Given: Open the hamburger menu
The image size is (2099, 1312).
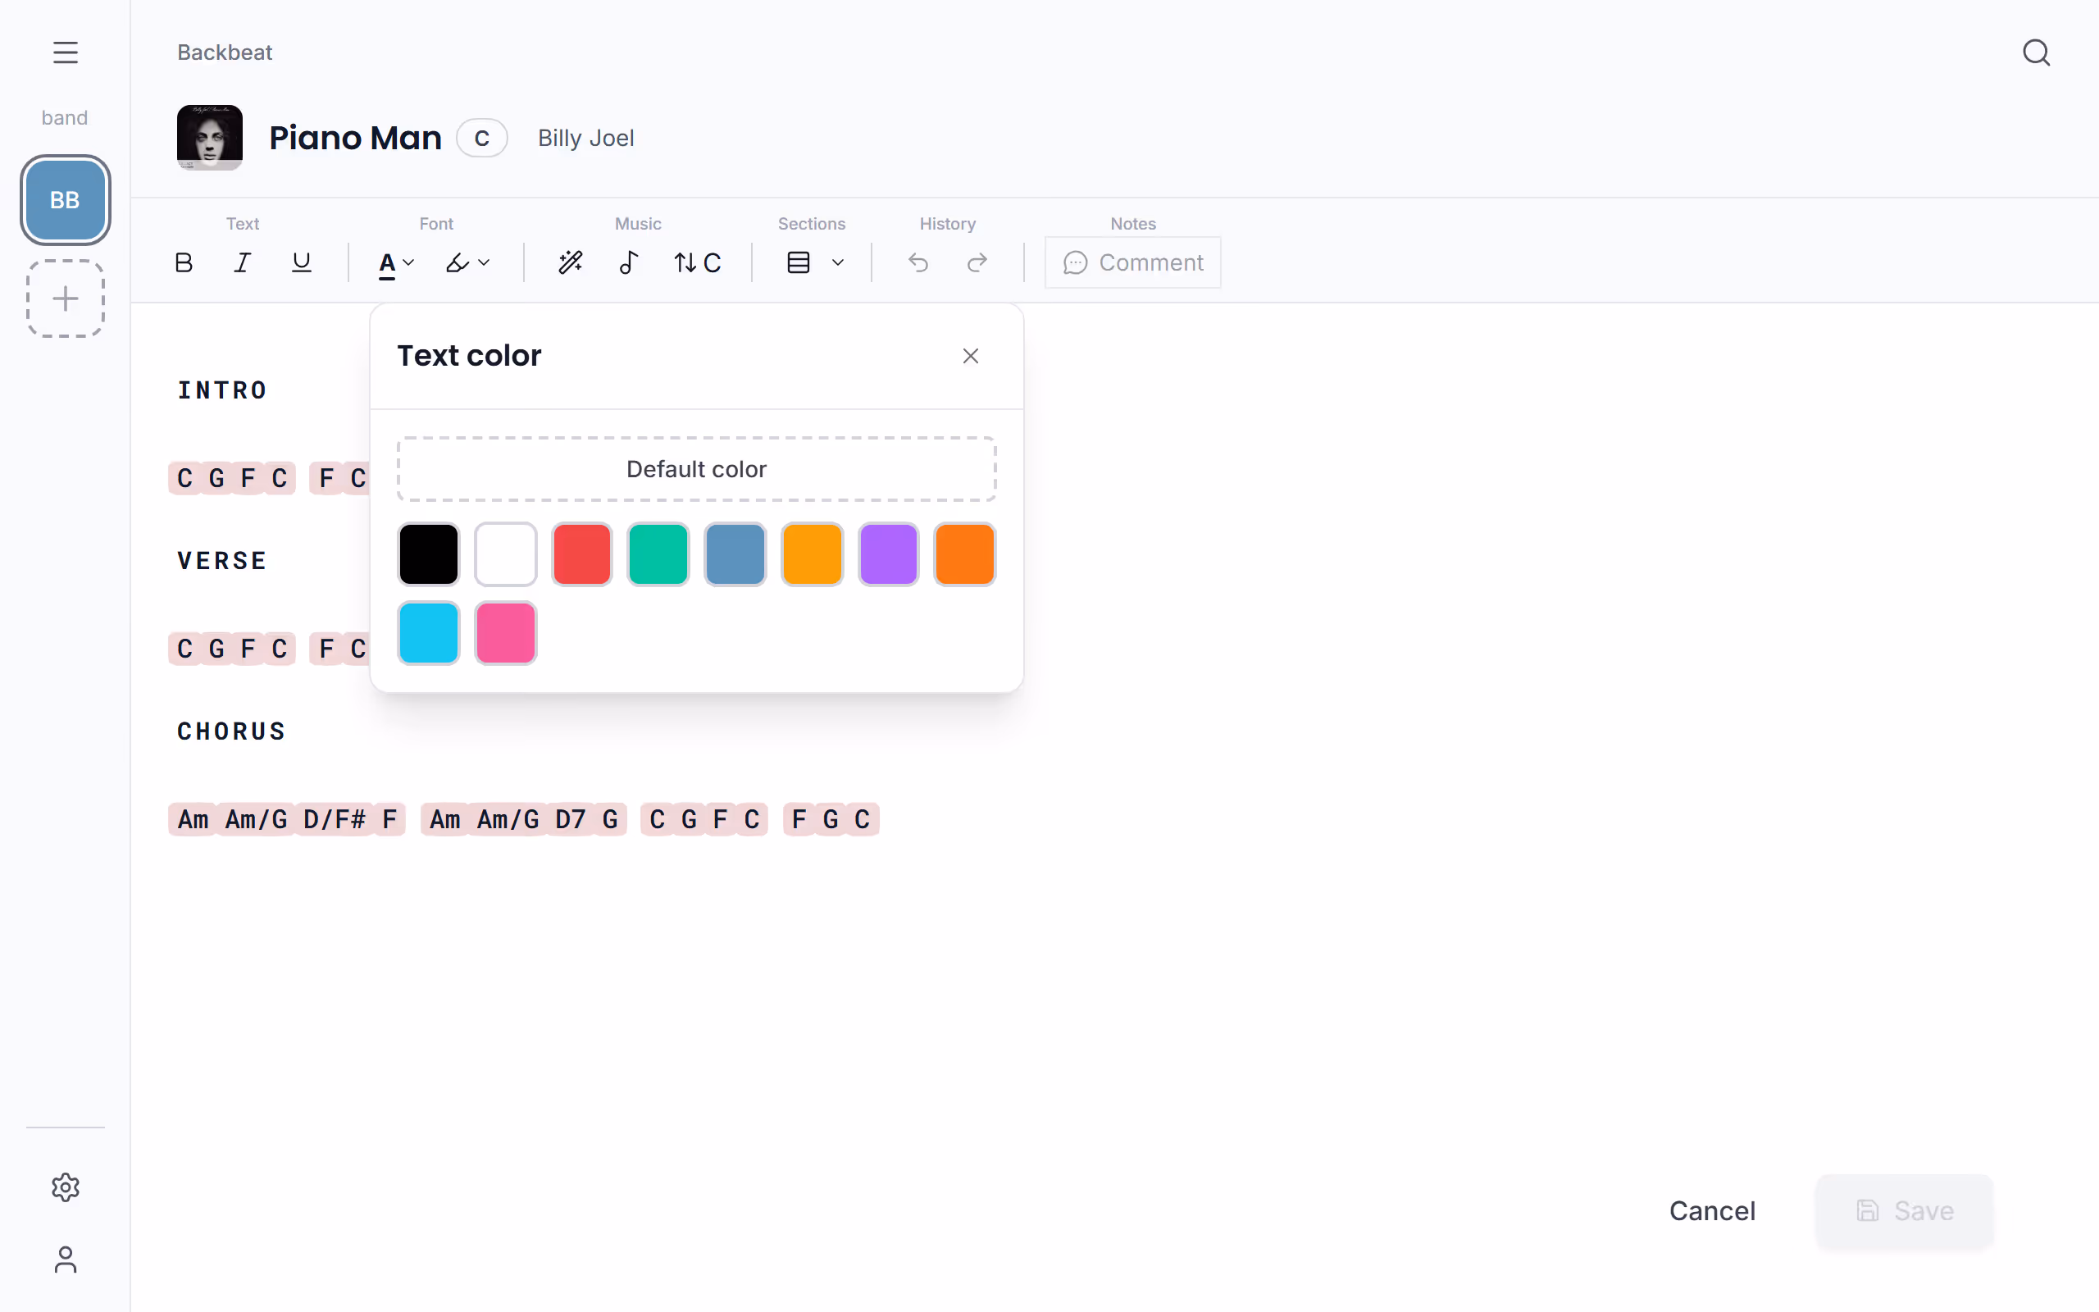Looking at the screenshot, I should tap(65, 52).
